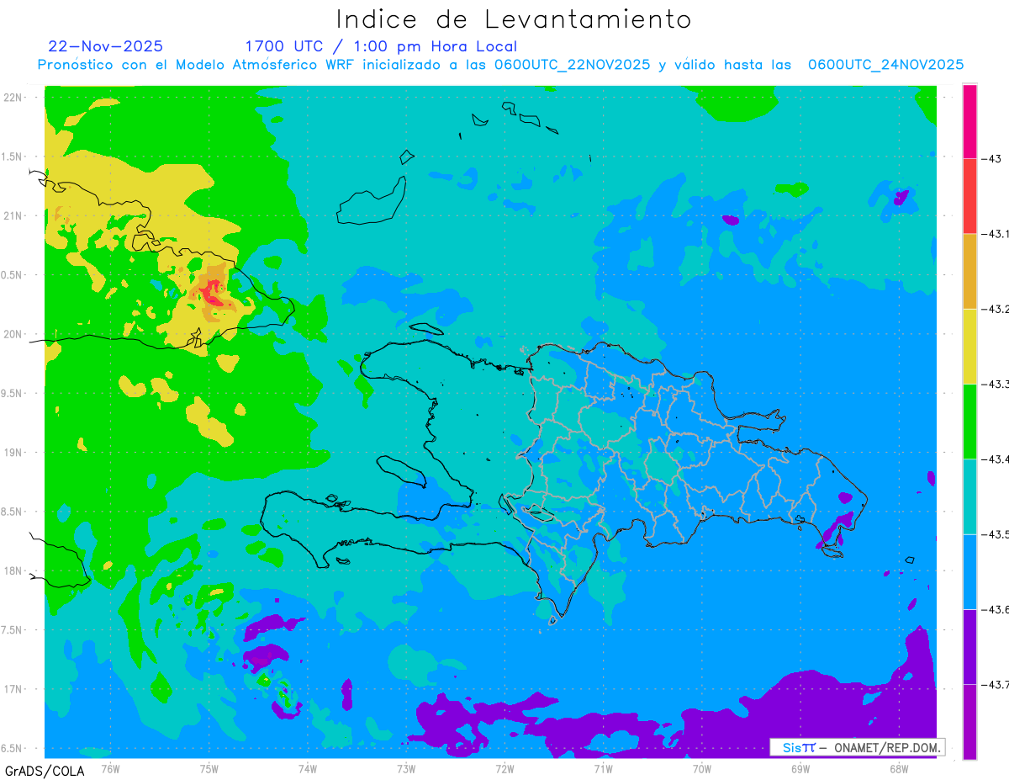Click the 'GrADS/COLA' credit text
This screenshot has height=780, width=1009.
click(x=45, y=771)
